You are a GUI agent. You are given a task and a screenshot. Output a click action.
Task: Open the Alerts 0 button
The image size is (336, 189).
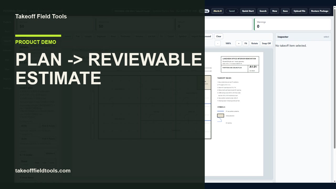(217, 11)
